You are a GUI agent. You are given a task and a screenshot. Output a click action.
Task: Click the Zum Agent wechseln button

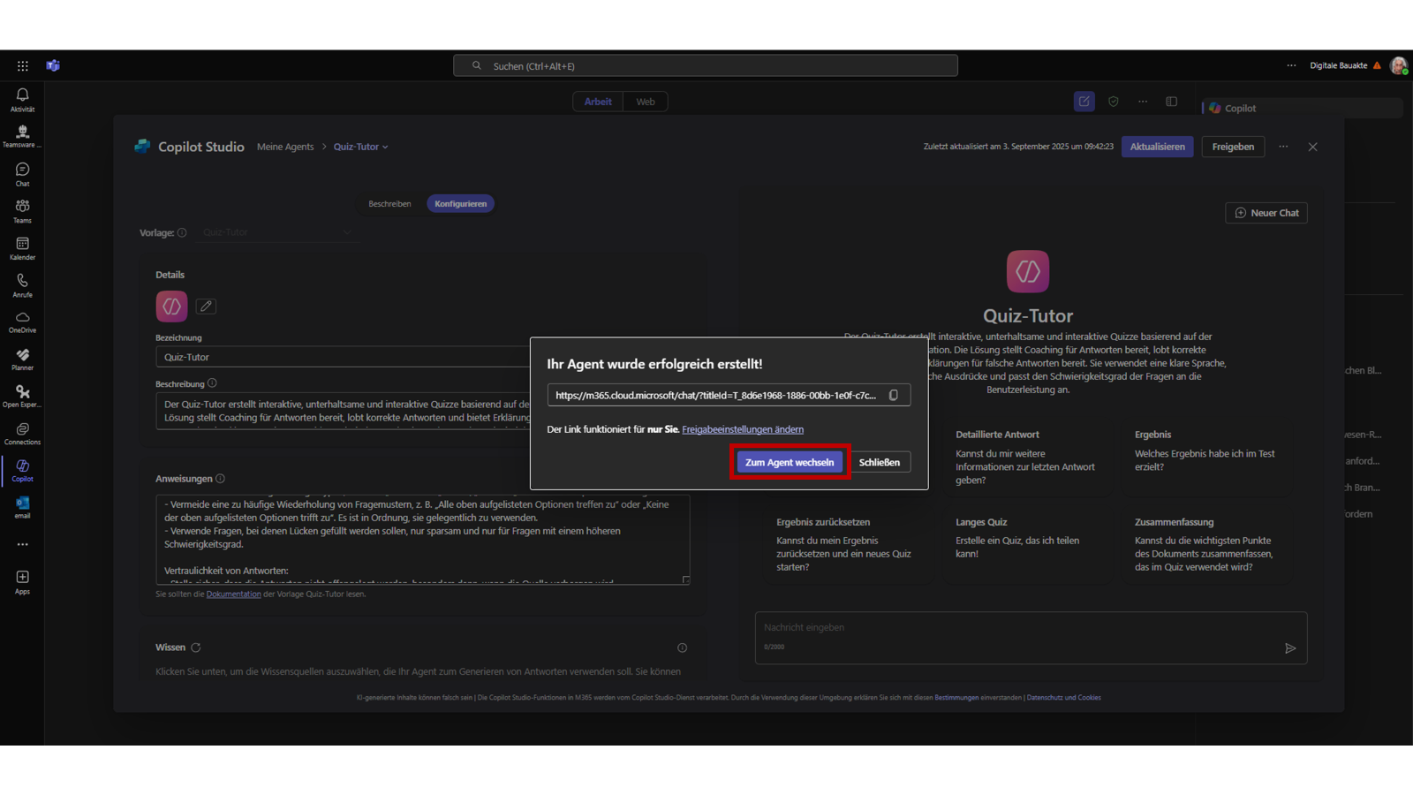pyautogui.click(x=789, y=462)
